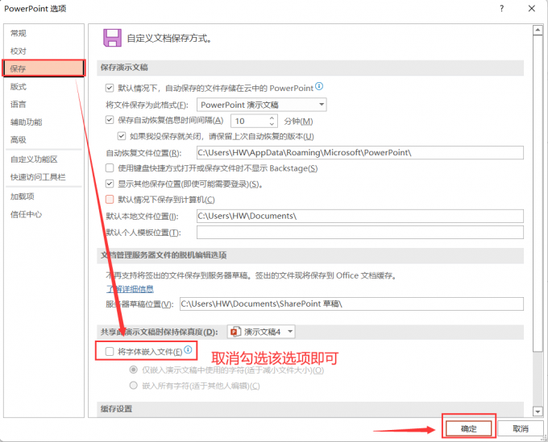Screen dimensions: 548x442
Task: Enable 使用键盘快捷方式时不显示 Backstage checkbox
Action: pyautogui.click(x=110, y=168)
